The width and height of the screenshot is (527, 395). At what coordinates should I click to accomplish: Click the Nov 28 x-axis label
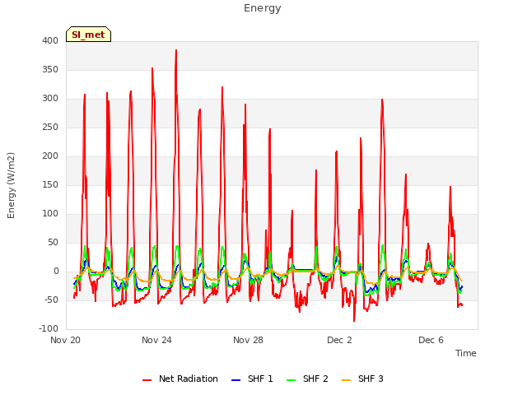click(x=248, y=340)
